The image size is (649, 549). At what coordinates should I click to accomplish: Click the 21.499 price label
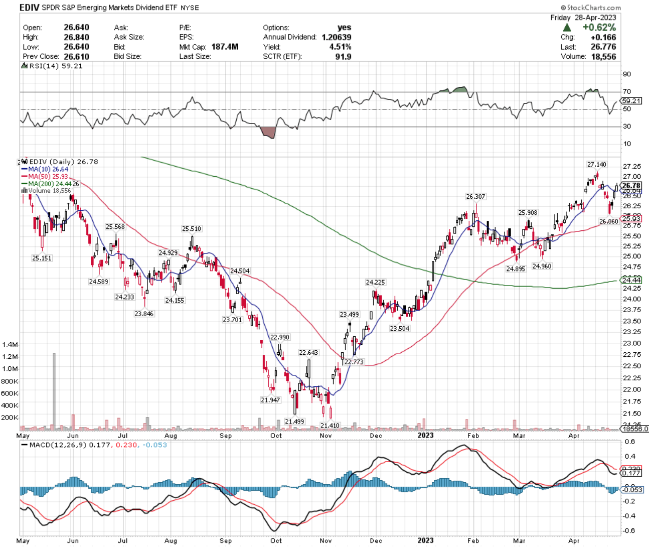[294, 421]
